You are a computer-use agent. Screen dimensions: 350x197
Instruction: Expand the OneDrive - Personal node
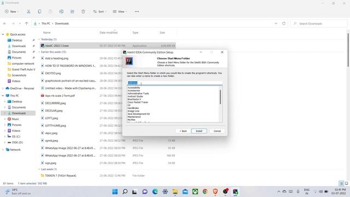pos(3,89)
